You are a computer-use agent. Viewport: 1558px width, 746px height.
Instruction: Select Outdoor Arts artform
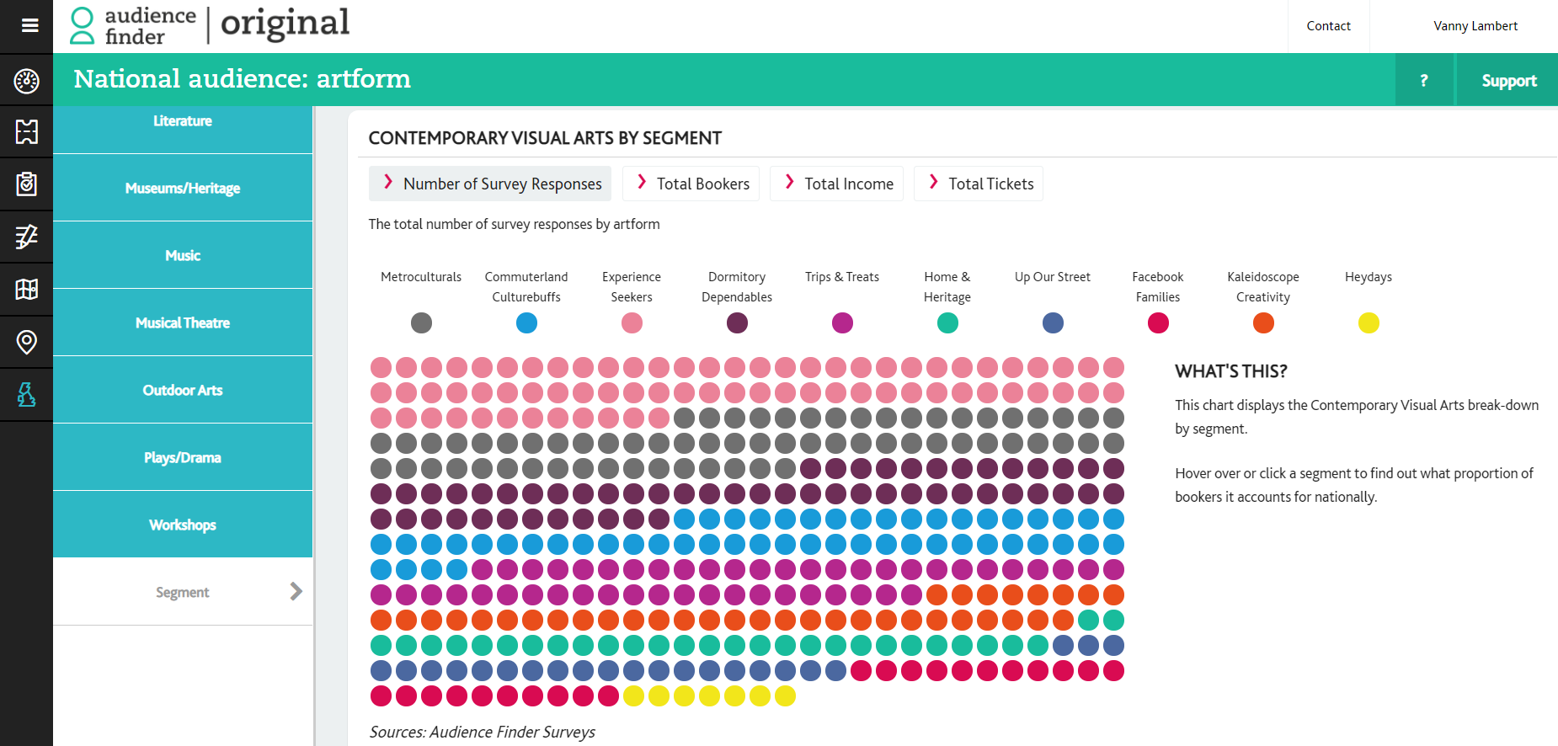pos(183,390)
